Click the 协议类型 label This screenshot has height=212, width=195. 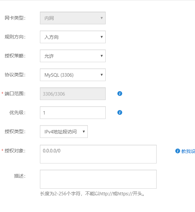15,75
